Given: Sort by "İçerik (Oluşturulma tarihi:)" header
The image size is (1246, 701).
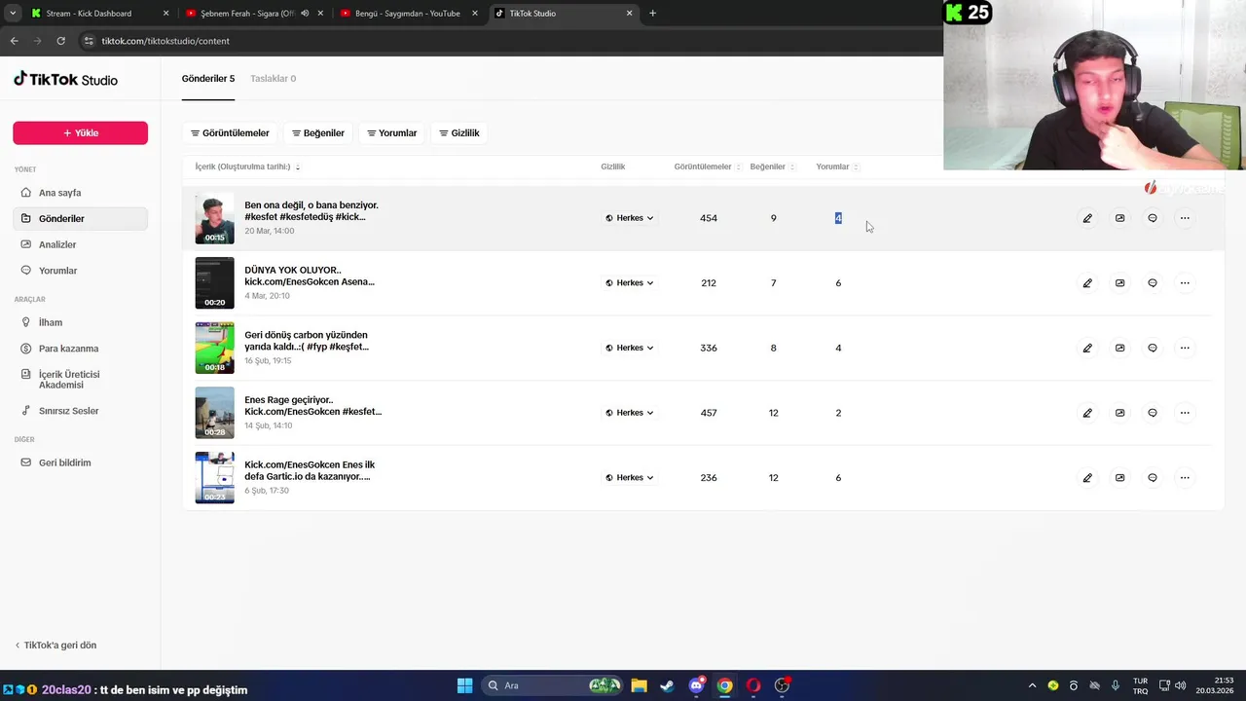Looking at the screenshot, I should click(247, 166).
